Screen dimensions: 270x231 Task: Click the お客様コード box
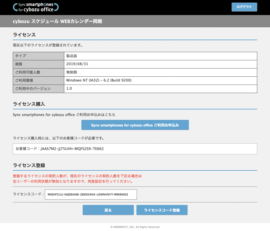(135, 149)
